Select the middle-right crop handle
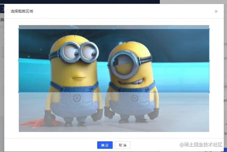 (x=209, y=61)
